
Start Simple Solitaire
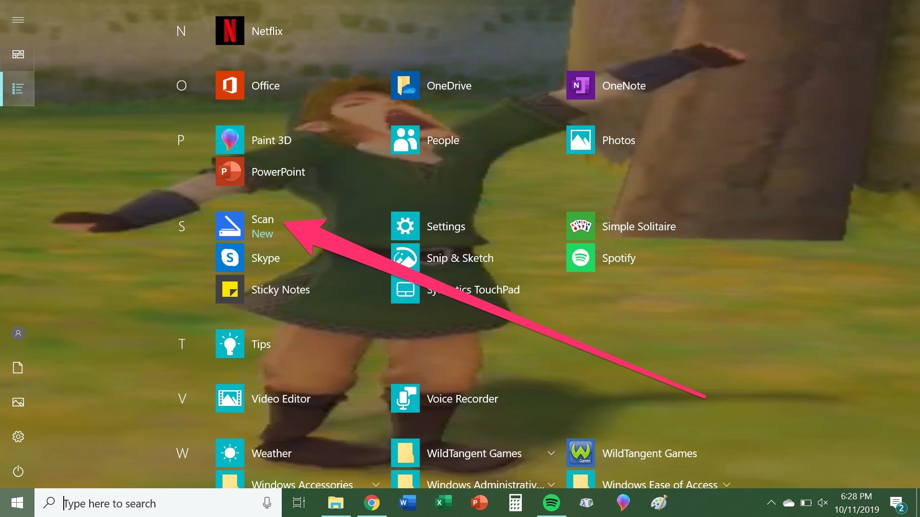pyautogui.click(x=639, y=226)
